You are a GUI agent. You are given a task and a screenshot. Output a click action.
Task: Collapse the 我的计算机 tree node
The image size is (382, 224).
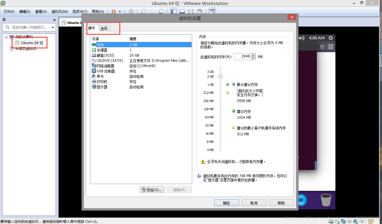[6, 37]
